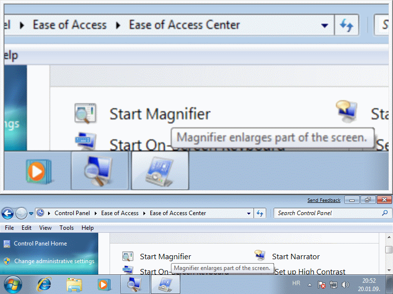This screenshot has width=393, height=294.
Task: Expand the arrow after Control Panel breadcrumb
Action: (95, 213)
